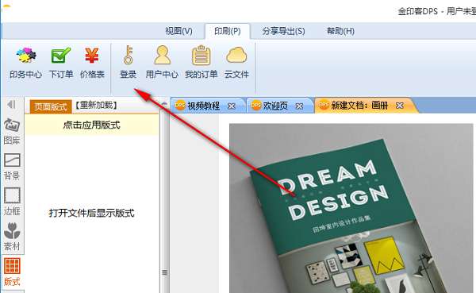This screenshot has width=476, height=293.
Task: Close the 视频教程 document tab
Action: click(x=232, y=106)
